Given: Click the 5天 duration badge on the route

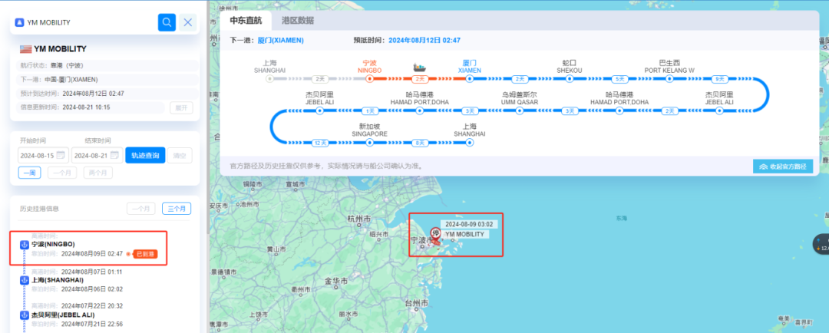Looking at the screenshot, I should (619, 79).
